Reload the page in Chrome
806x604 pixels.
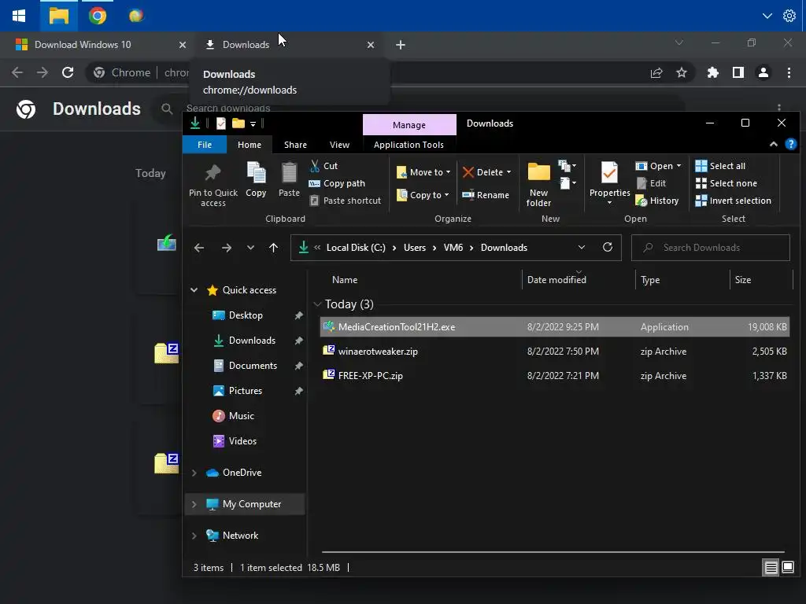point(68,73)
